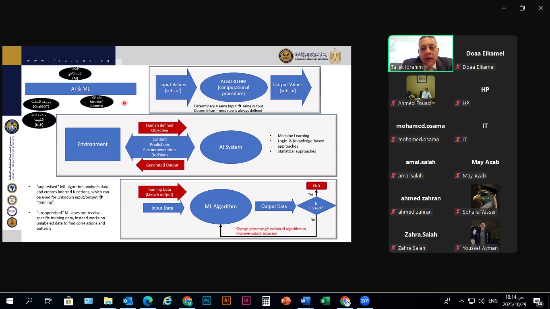The width and height of the screenshot is (550, 309).
Task: Click the muted mic icon beside May Azab
Action: click(458, 176)
